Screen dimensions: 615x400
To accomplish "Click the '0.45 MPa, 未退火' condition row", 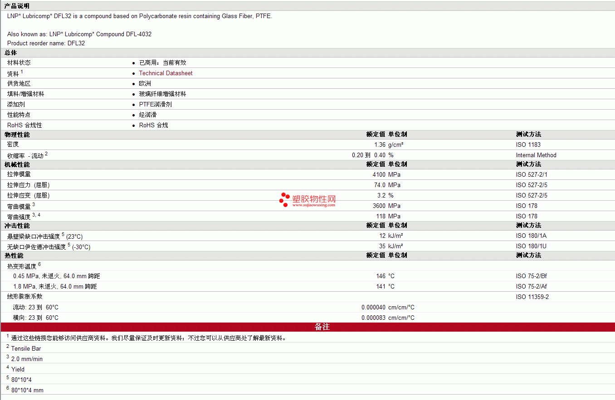I will (x=57, y=276).
